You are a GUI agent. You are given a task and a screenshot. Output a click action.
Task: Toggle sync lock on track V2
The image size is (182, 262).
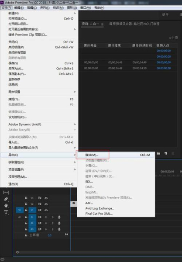click(x=40, y=204)
